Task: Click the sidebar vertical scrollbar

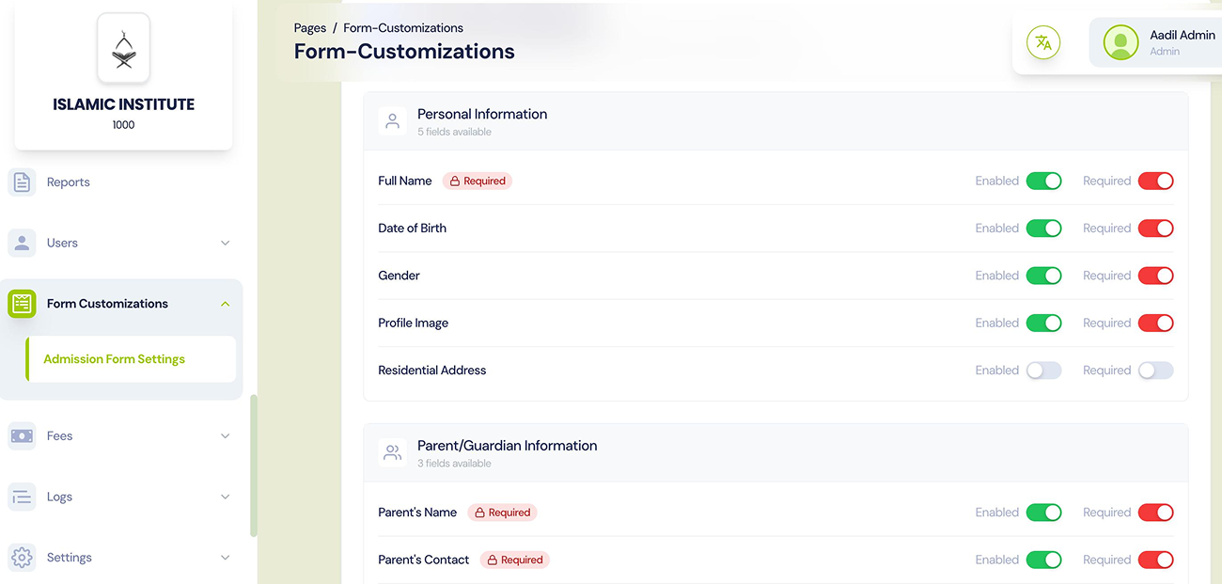Action: 253,466
